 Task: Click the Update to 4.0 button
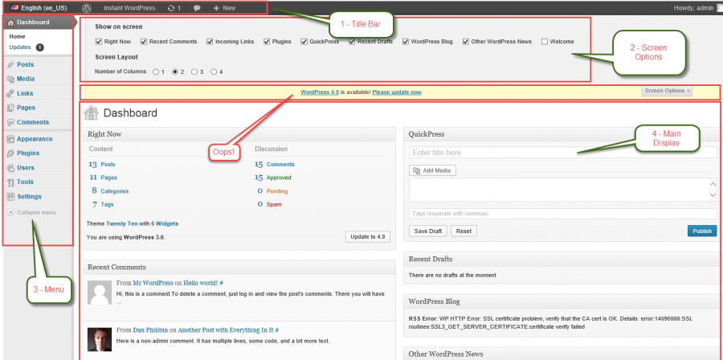point(367,237)
